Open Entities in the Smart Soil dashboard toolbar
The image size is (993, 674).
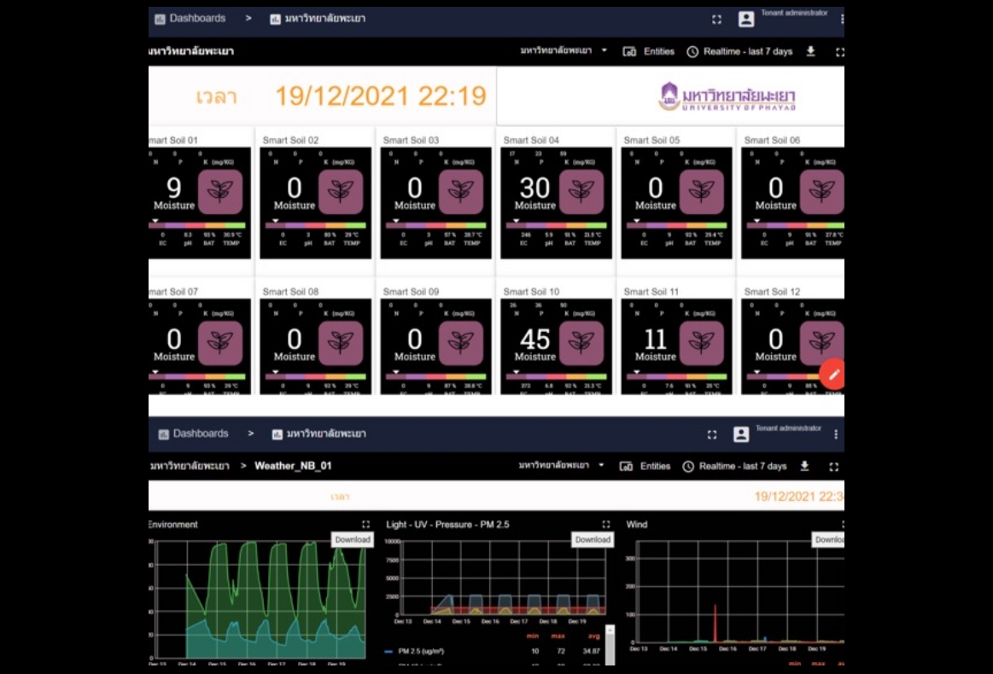coord(649,51)
